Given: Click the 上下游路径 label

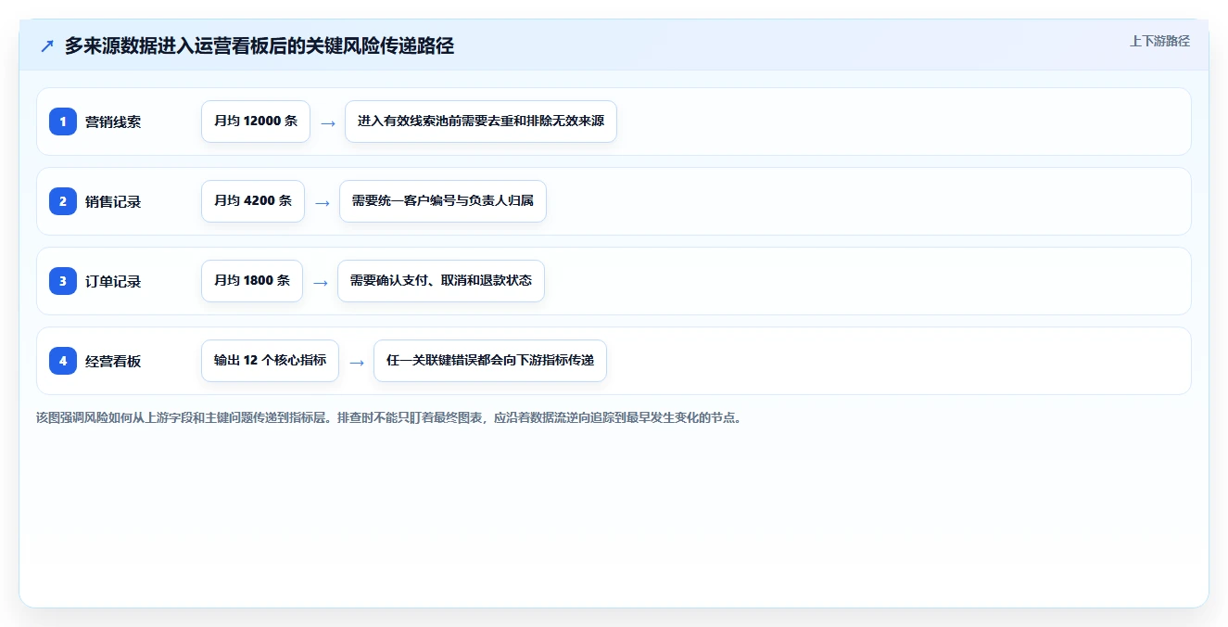Looking at the screenshot, I should click(1159, 42).
